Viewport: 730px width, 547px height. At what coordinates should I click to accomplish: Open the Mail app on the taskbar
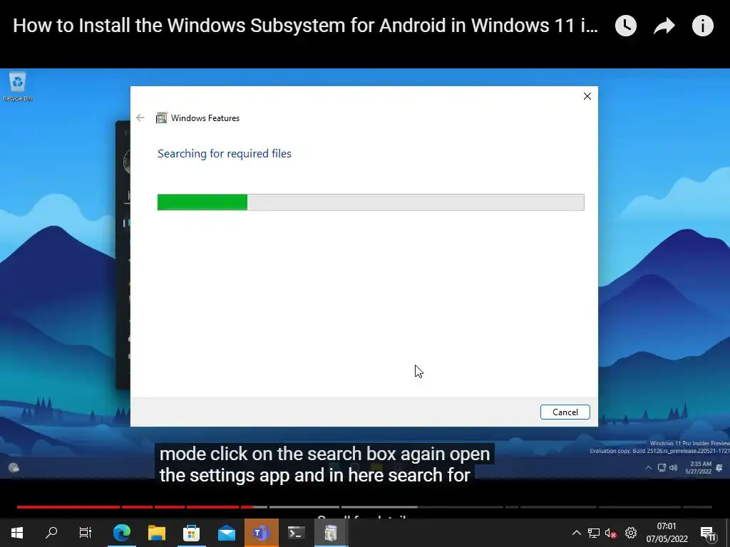tap(227, 533)
